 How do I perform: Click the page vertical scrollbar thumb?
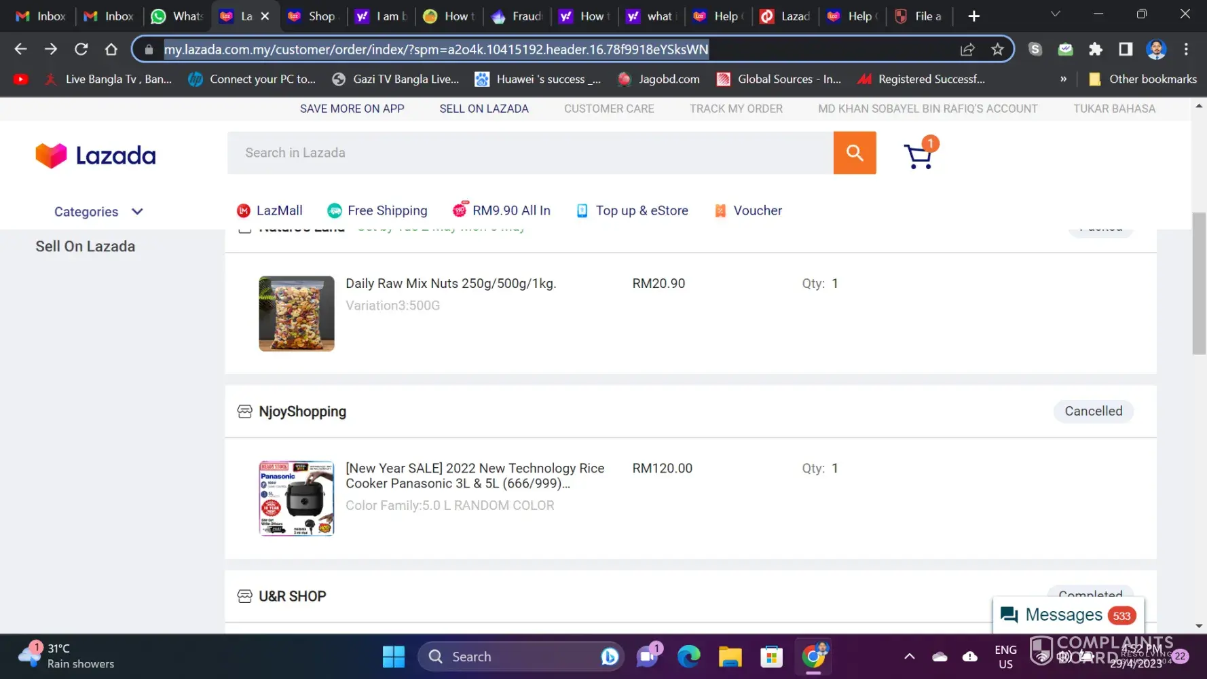click(x=1199, y=283)
